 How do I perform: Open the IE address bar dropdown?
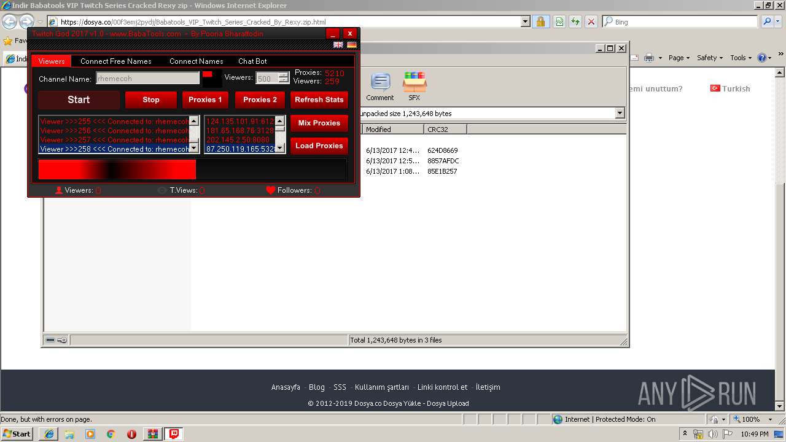tap(525, 21)
